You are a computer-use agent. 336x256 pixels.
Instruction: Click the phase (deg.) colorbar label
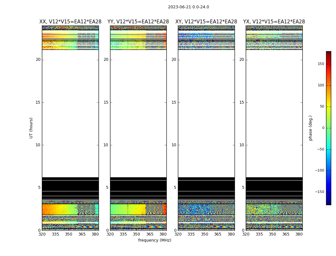pyautogui.click(x=310, y=128)
